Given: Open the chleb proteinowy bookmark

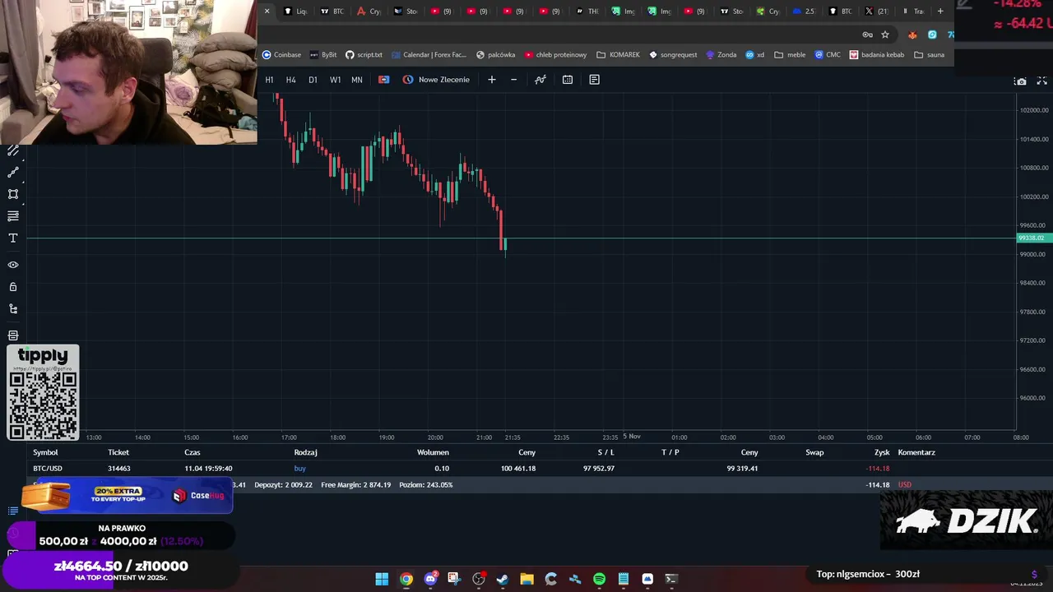Looking at the screenshot, I should point(555,55).
